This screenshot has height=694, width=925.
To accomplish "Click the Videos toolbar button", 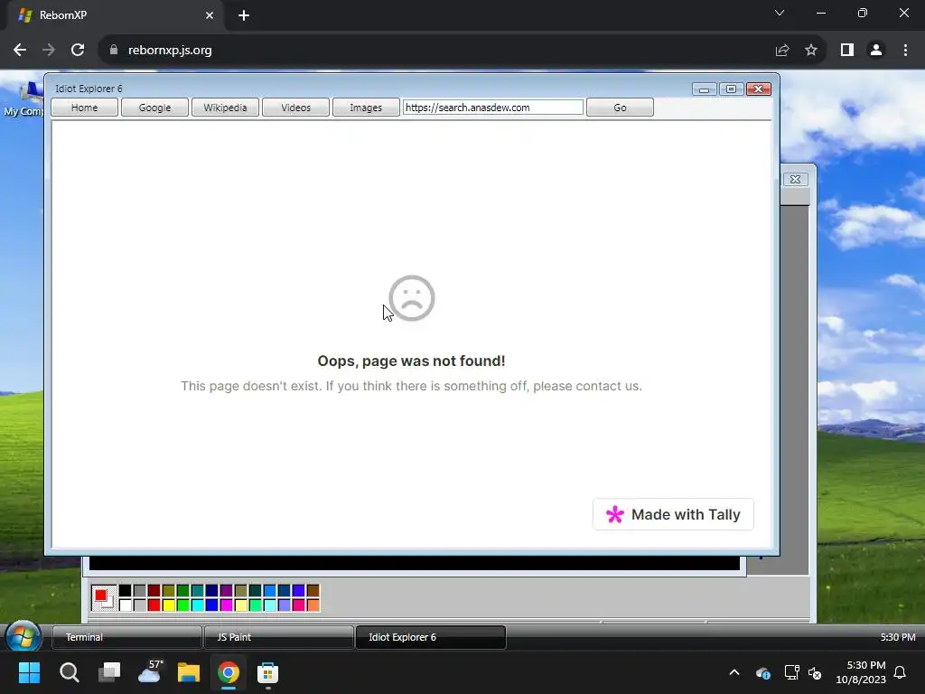I will coord(295,108).
